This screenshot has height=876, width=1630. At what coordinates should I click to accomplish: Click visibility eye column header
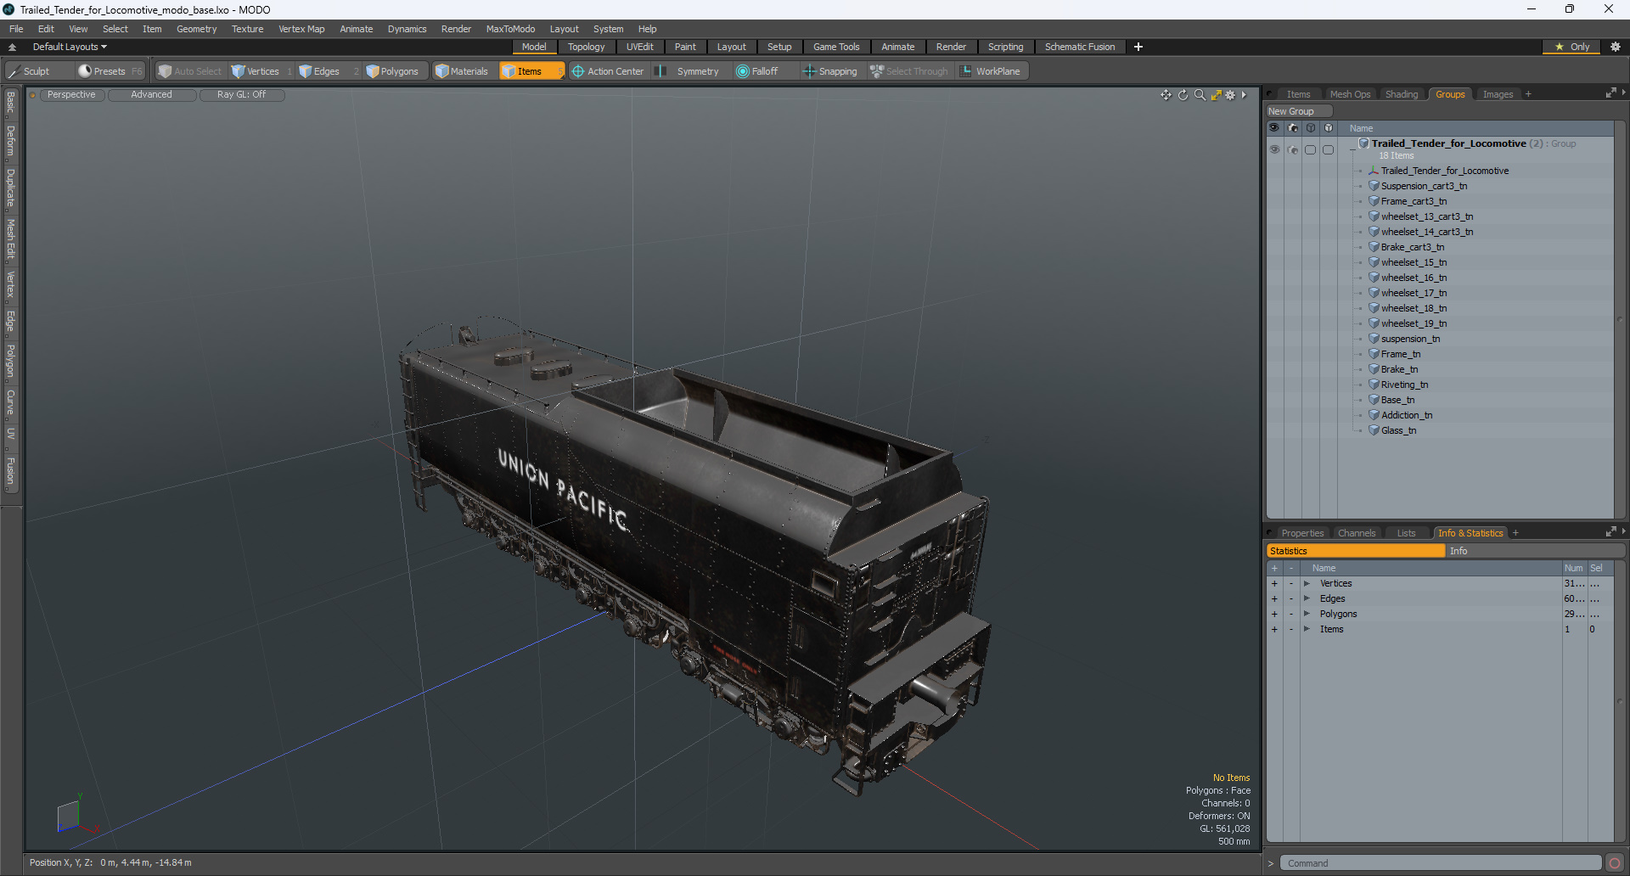tap(1274, 128)
